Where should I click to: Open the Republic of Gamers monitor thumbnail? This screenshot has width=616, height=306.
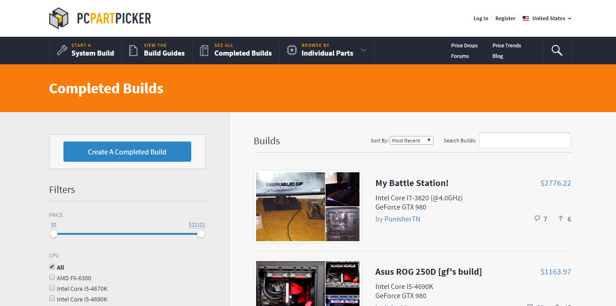pyautogui.click(x=291, y=207)
